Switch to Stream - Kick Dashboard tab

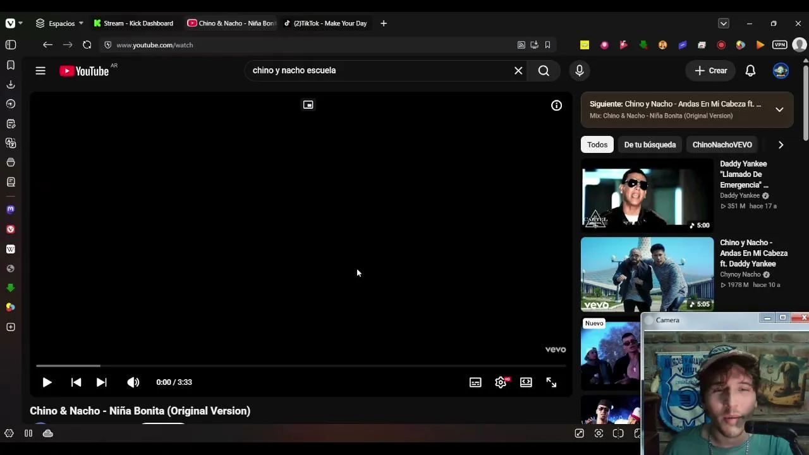tap(133, 23)
